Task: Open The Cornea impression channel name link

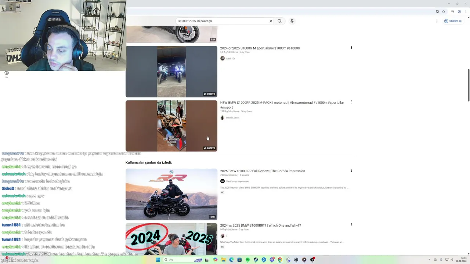Action: [237, 181]
